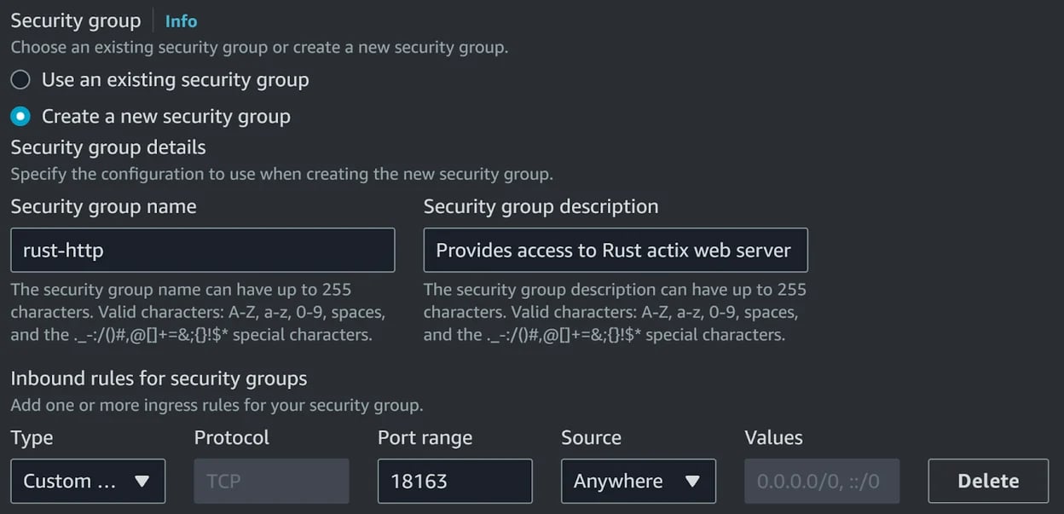Click inside the Security group name field
1064x514 pixels.
pyautogui.click(x=202, y=250)
